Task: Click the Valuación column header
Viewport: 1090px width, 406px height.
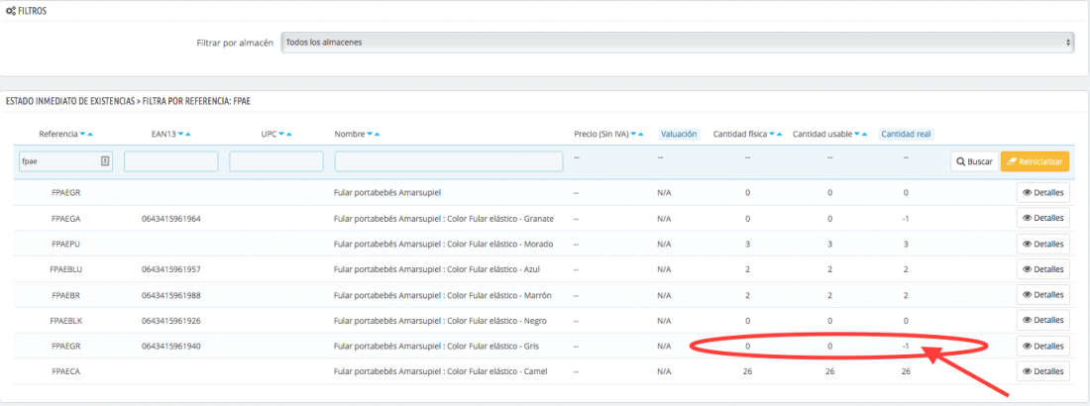Action: 679,134
